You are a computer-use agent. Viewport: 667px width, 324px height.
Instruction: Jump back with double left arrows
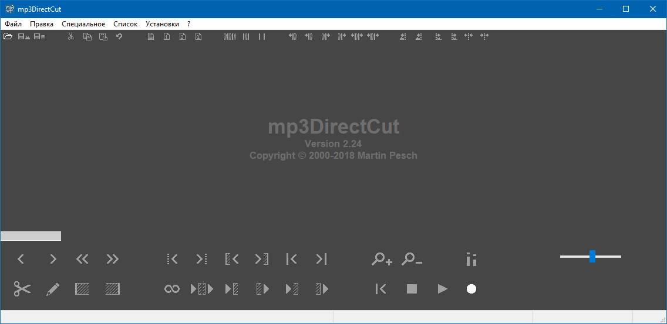tap(82, 258)
